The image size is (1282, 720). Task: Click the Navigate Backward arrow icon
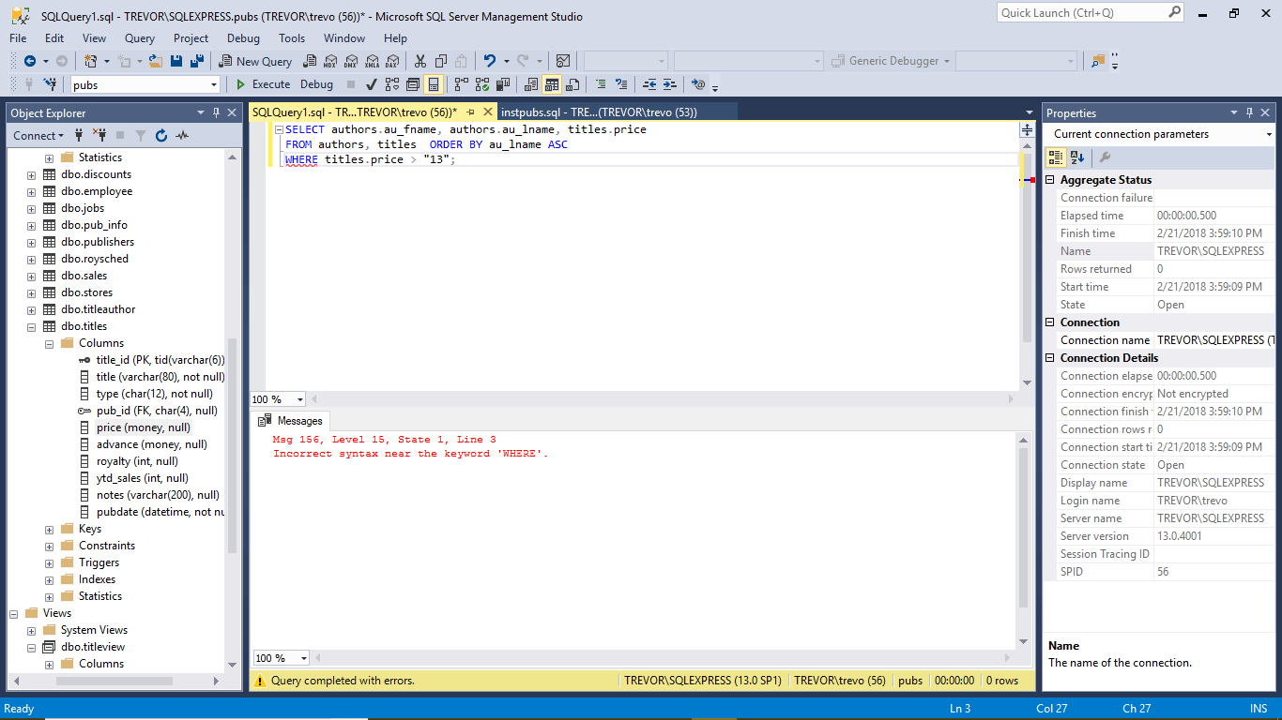coord(30,61)
